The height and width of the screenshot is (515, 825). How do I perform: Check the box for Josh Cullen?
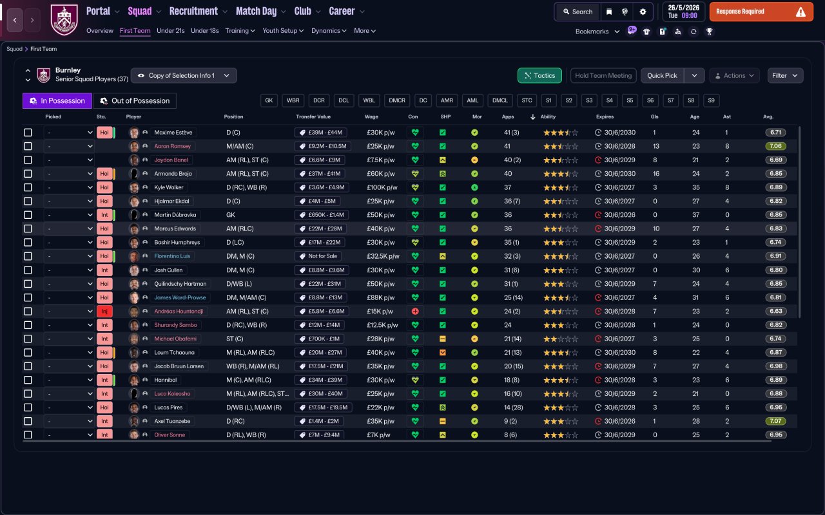[x=28, y=270]
